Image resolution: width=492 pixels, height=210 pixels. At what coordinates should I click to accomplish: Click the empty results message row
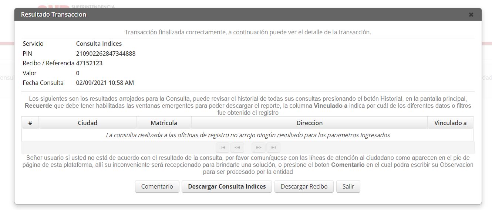(247, 135)
